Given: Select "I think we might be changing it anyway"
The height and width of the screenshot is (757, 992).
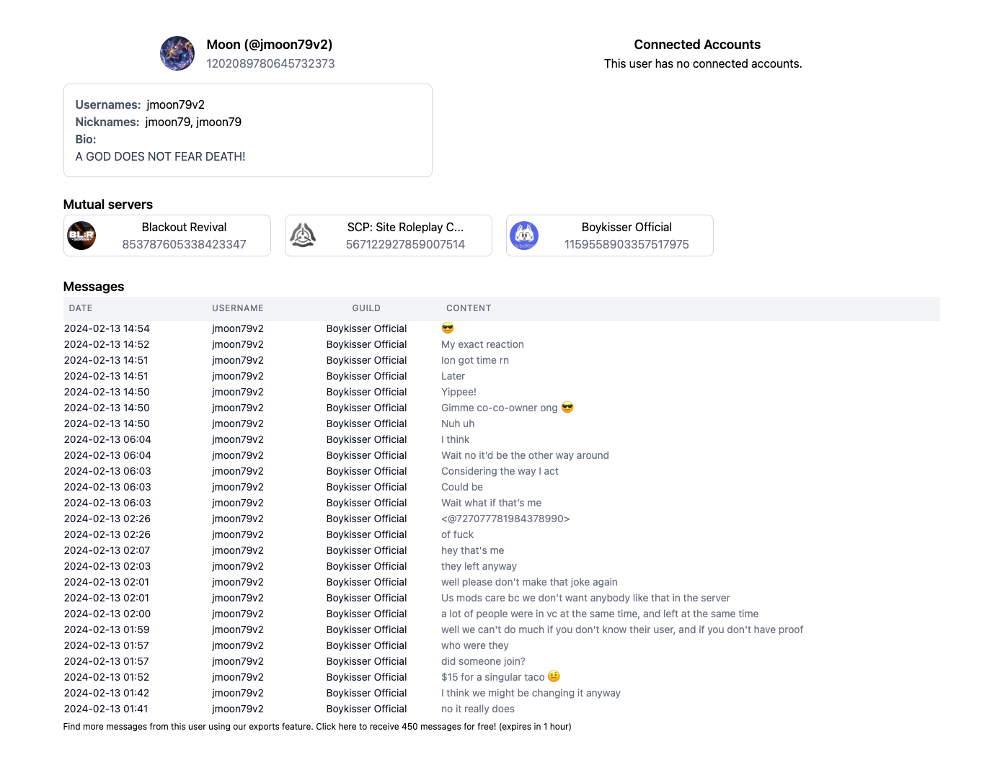Looking at the screenshot, I should [531, 693].
